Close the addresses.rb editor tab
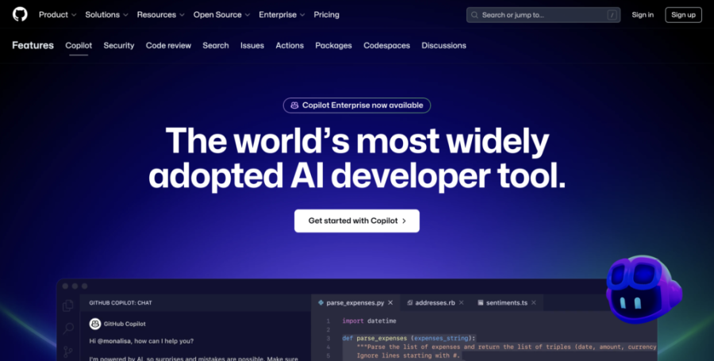The image size is (714, 361). [461, 303]
